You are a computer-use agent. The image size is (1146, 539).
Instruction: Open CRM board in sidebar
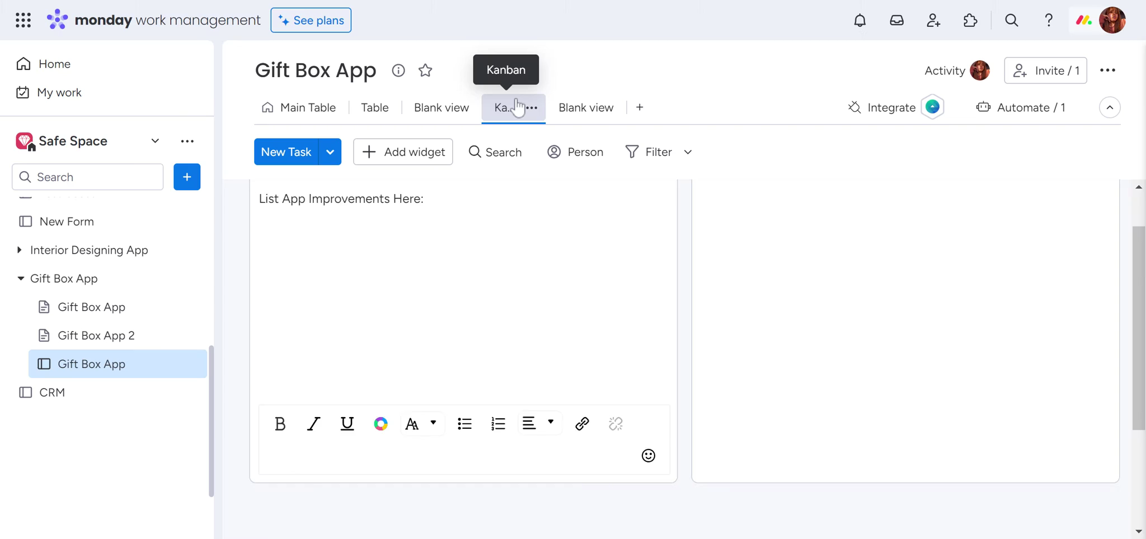(x=52, y=393)
